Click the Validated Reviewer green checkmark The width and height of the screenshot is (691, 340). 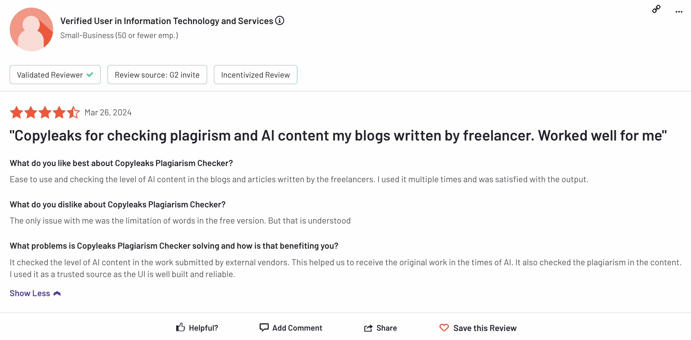click(90, 75)
